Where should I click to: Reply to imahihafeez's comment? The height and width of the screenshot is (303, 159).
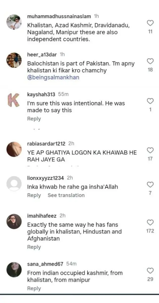click(x=34, y=247)
